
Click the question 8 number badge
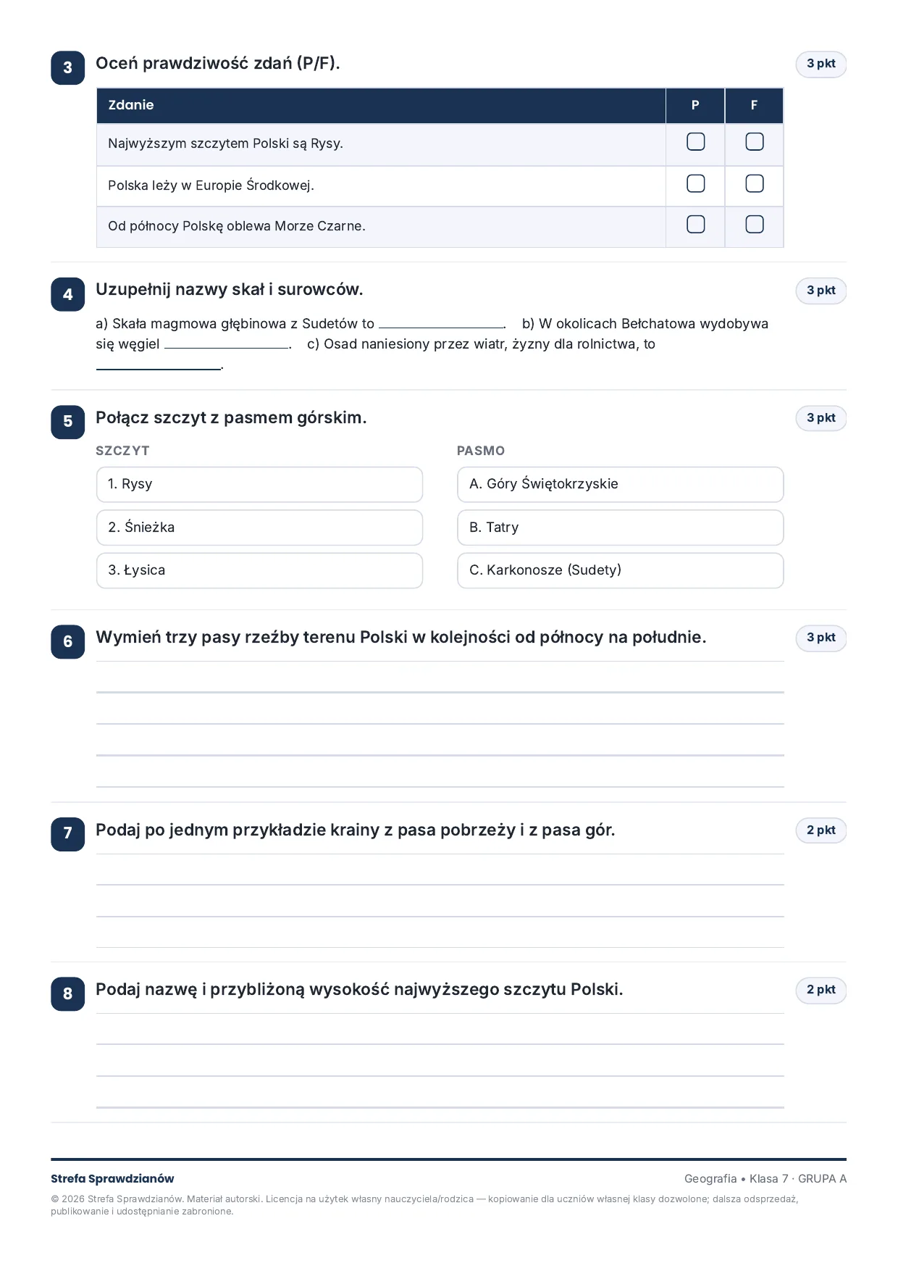pyautogui.click(x=67, y=993)
